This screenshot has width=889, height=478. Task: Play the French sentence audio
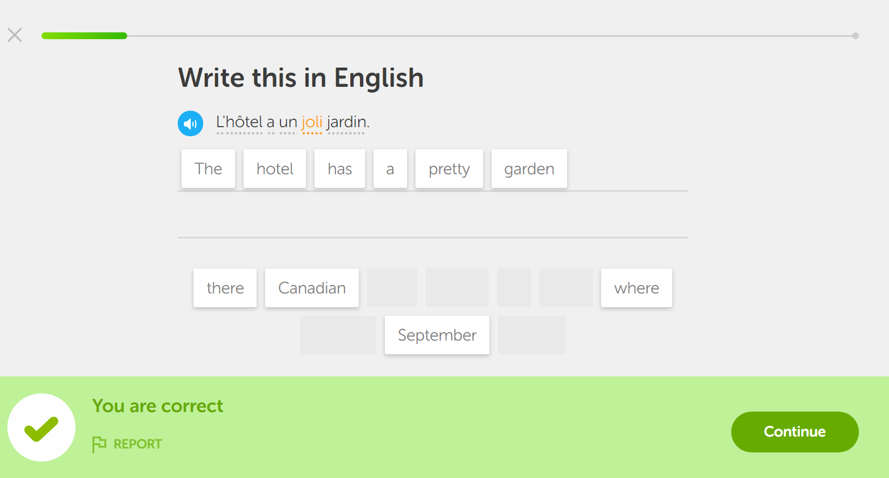click(x=190, y=123)
